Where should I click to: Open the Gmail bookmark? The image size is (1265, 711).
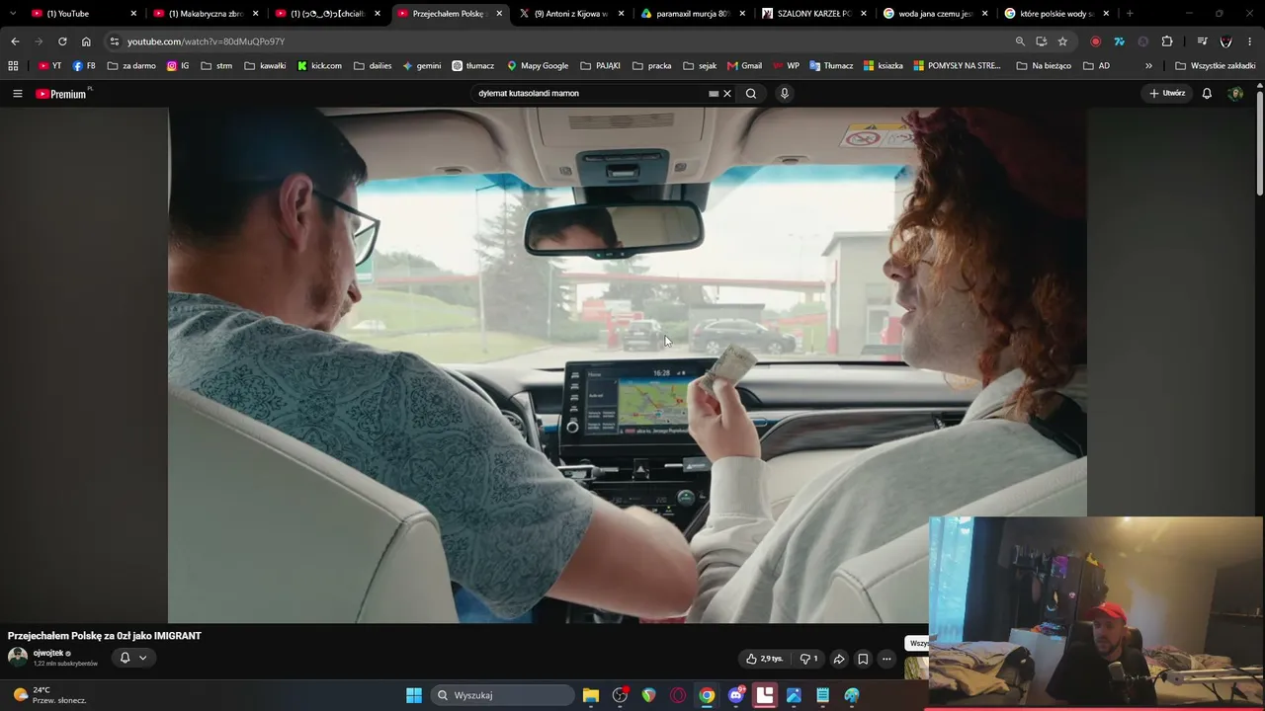[x=744, y=66]
